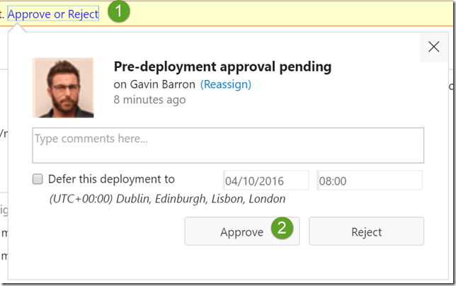The height and width of the screenshot is (286, 456).
Task: Enable the 'Defer this deployment to' checkbox
Action: tap(38, 180)
